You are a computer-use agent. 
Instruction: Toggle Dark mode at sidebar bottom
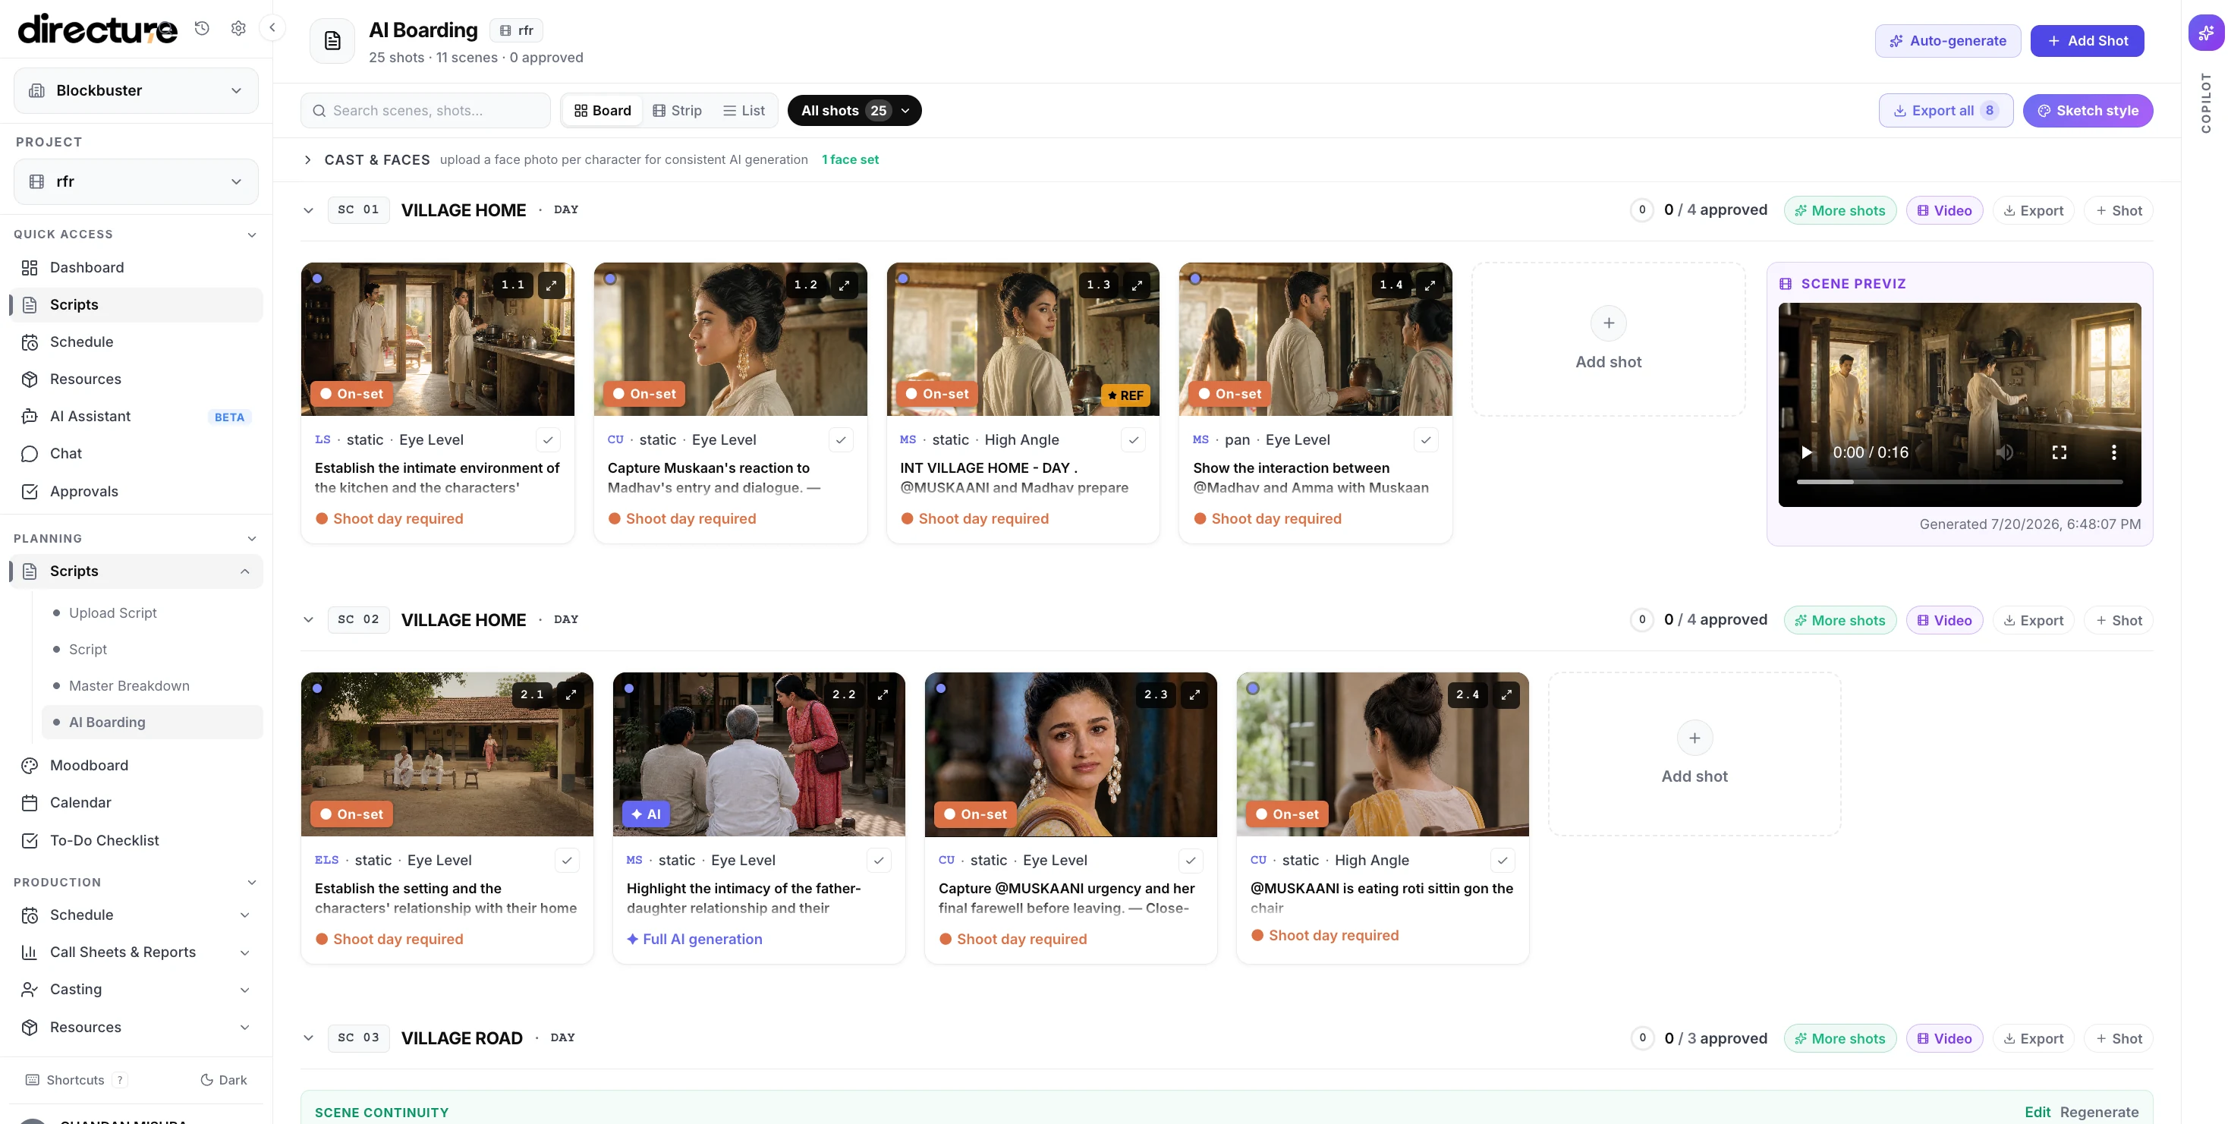point(223,1080)
